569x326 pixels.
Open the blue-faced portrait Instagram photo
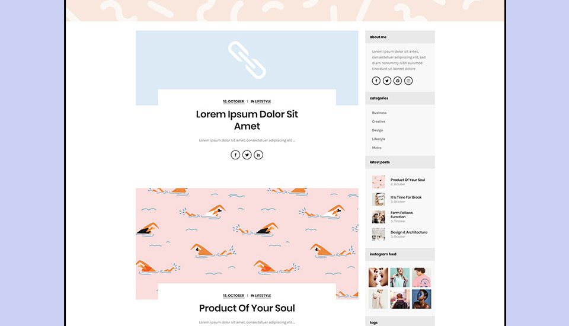click(x=421, y=299)
